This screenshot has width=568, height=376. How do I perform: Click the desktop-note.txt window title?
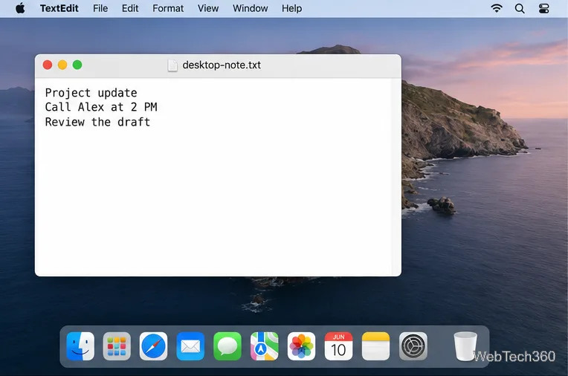pos(222,65)
